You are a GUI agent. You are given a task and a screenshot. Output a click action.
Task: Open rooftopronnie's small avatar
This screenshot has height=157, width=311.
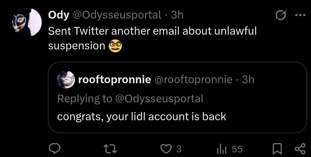click(66, 79)
